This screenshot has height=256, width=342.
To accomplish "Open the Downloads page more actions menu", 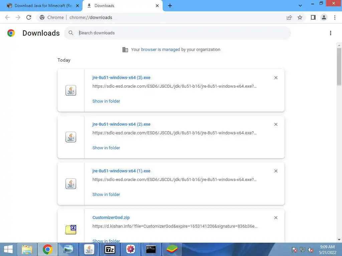I will (x=331, y=33).
